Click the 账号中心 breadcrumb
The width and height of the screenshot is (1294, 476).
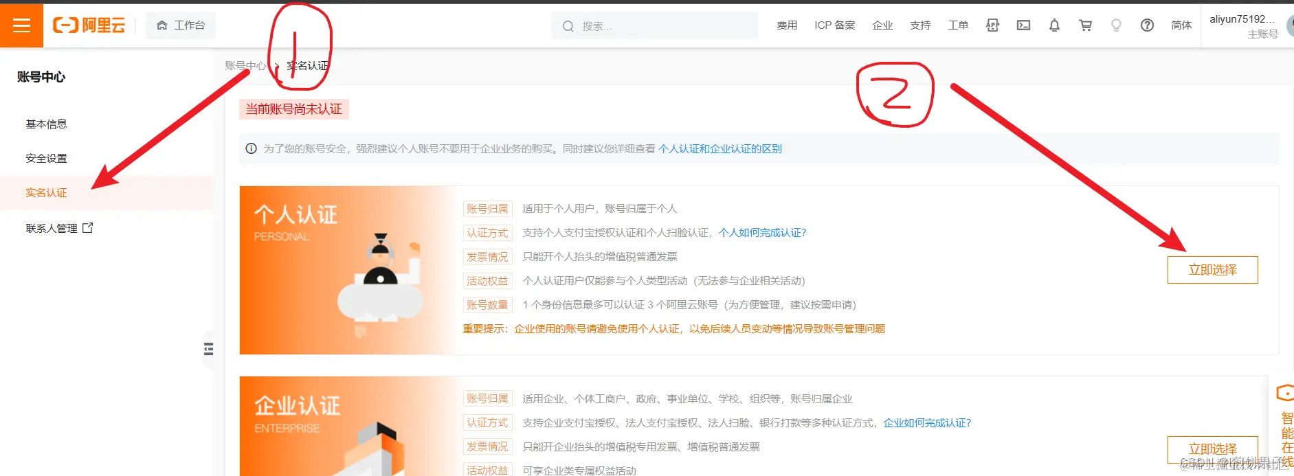[x=245, y=66]
